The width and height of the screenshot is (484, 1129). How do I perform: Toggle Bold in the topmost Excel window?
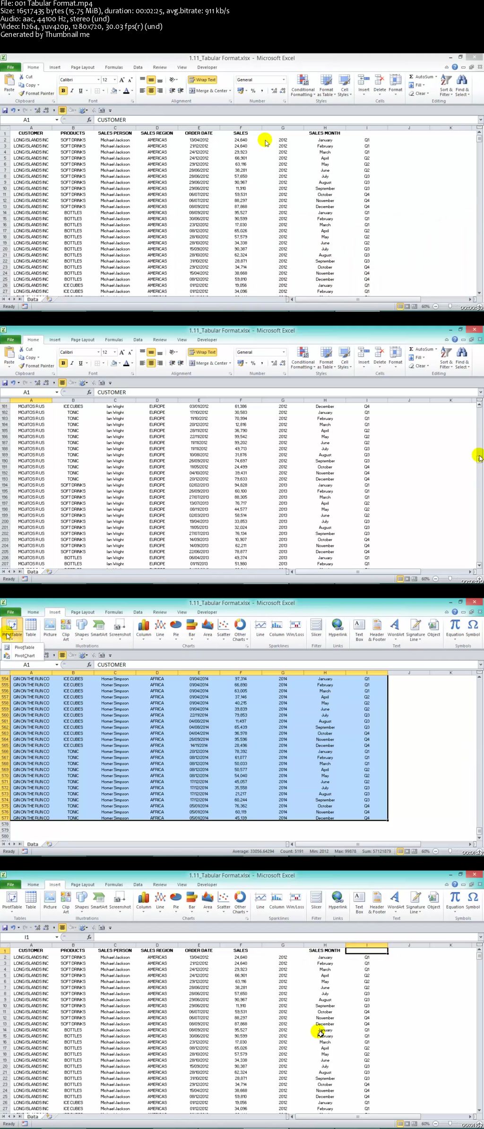pyautogui.click(x=63, y=91)
